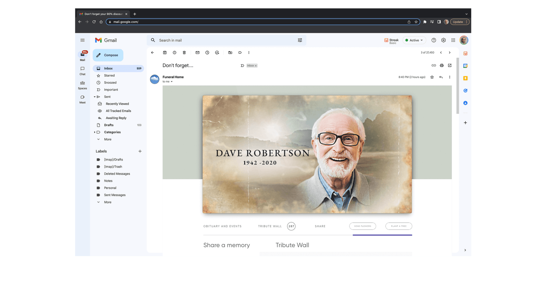Print the email using the printer icon

[442, 65]
